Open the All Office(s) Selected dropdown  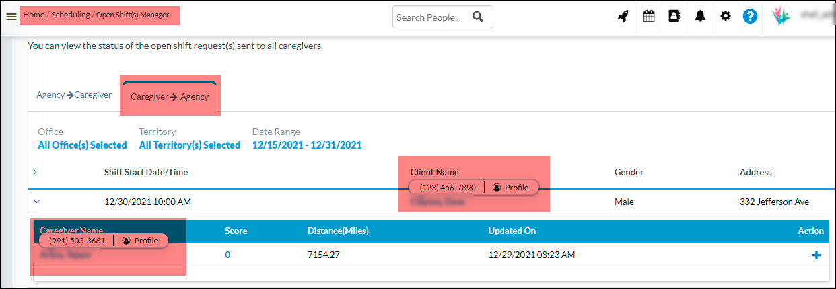click(82, 145)
